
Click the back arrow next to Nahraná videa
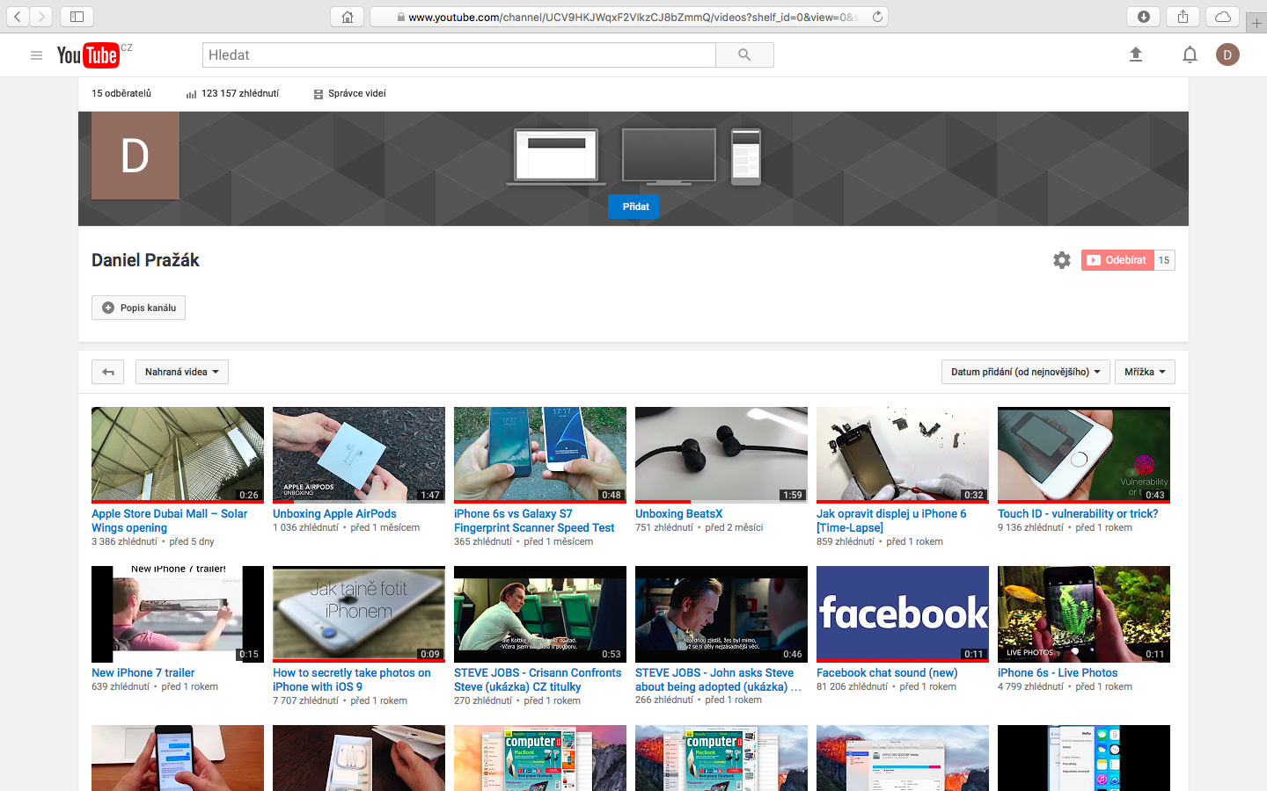pos(107,372)
